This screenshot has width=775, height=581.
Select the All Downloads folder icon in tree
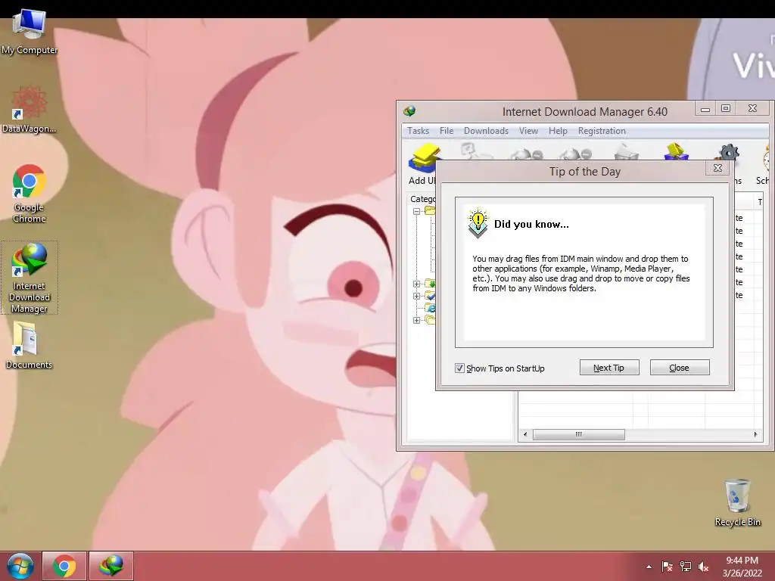point(431,210)
